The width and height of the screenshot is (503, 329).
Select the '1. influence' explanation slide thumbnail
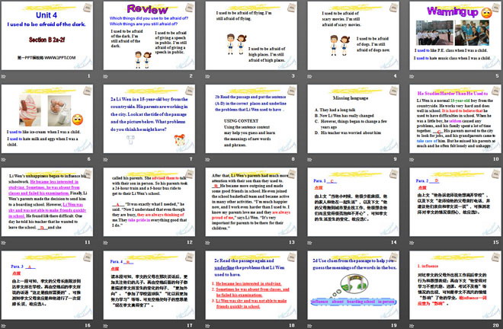[x=455, y=285]
